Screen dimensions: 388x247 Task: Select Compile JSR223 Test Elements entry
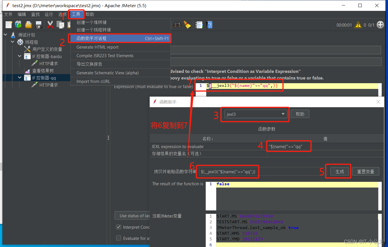121,56
